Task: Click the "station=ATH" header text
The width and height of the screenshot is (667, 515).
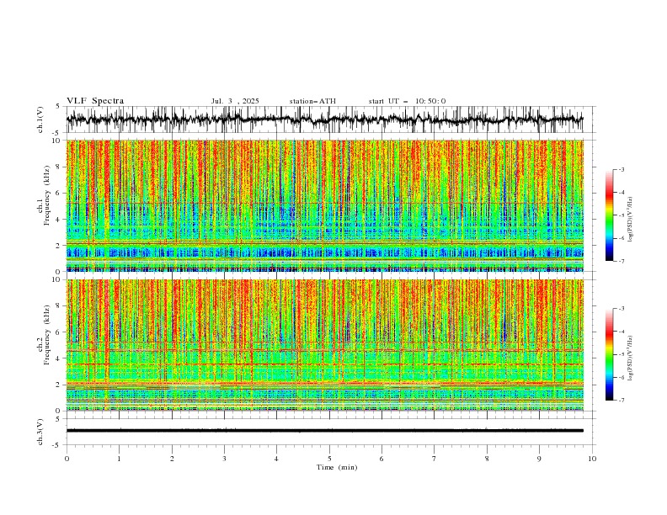Action: click(312, 101)
